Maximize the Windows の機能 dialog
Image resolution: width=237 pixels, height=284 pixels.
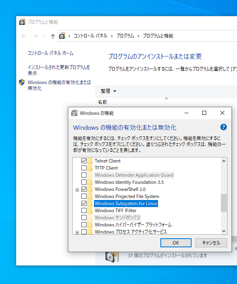click(204, 113)
